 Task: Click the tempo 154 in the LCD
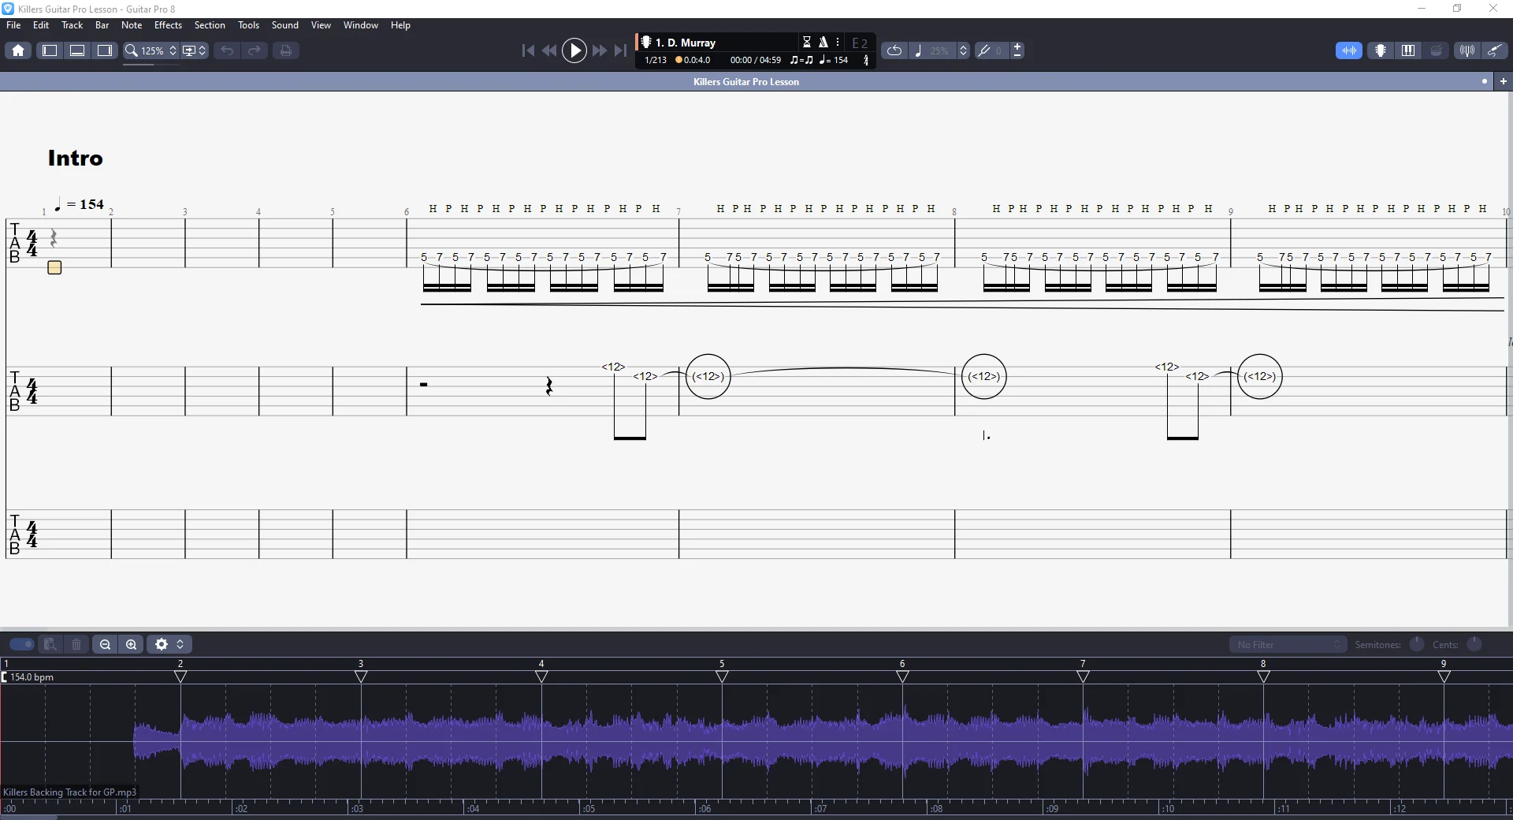coord(834,60)
